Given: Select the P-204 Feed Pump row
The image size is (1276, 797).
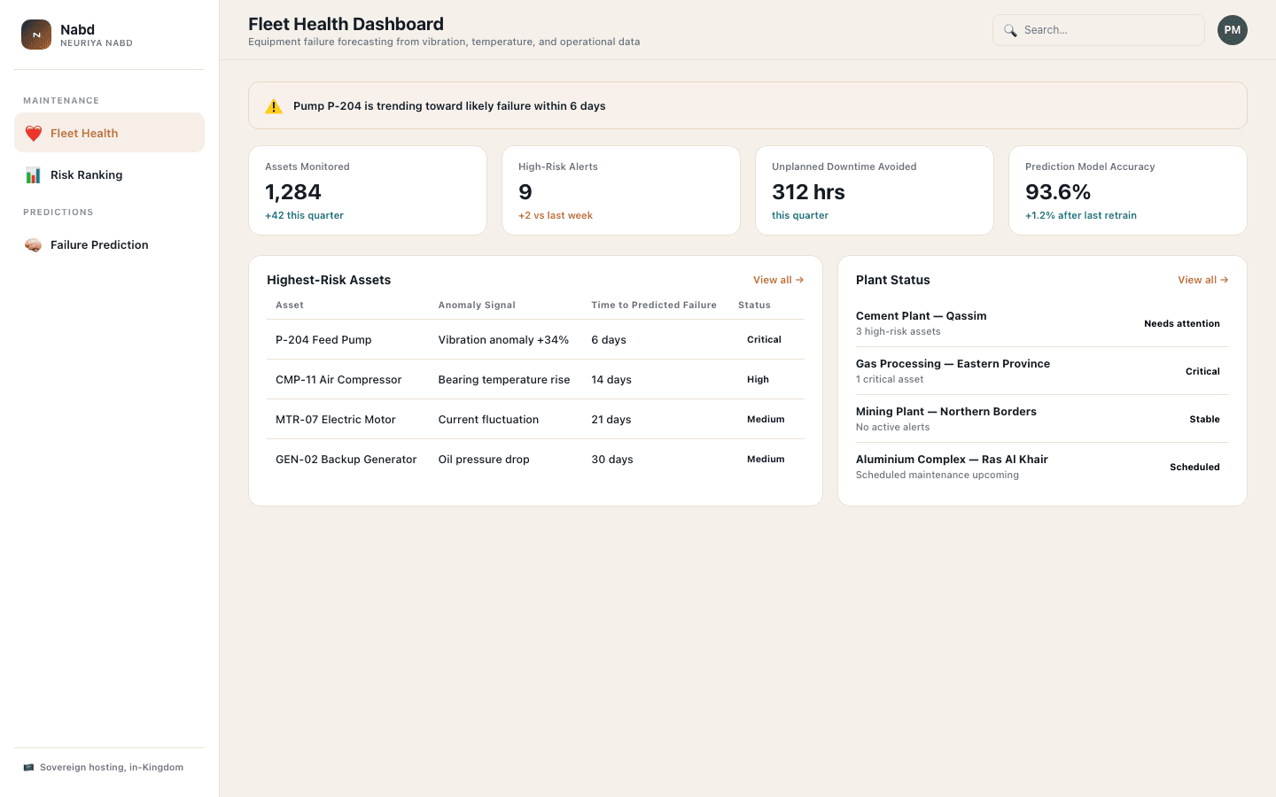Looking at the screenshot, I should pos(535,339).
